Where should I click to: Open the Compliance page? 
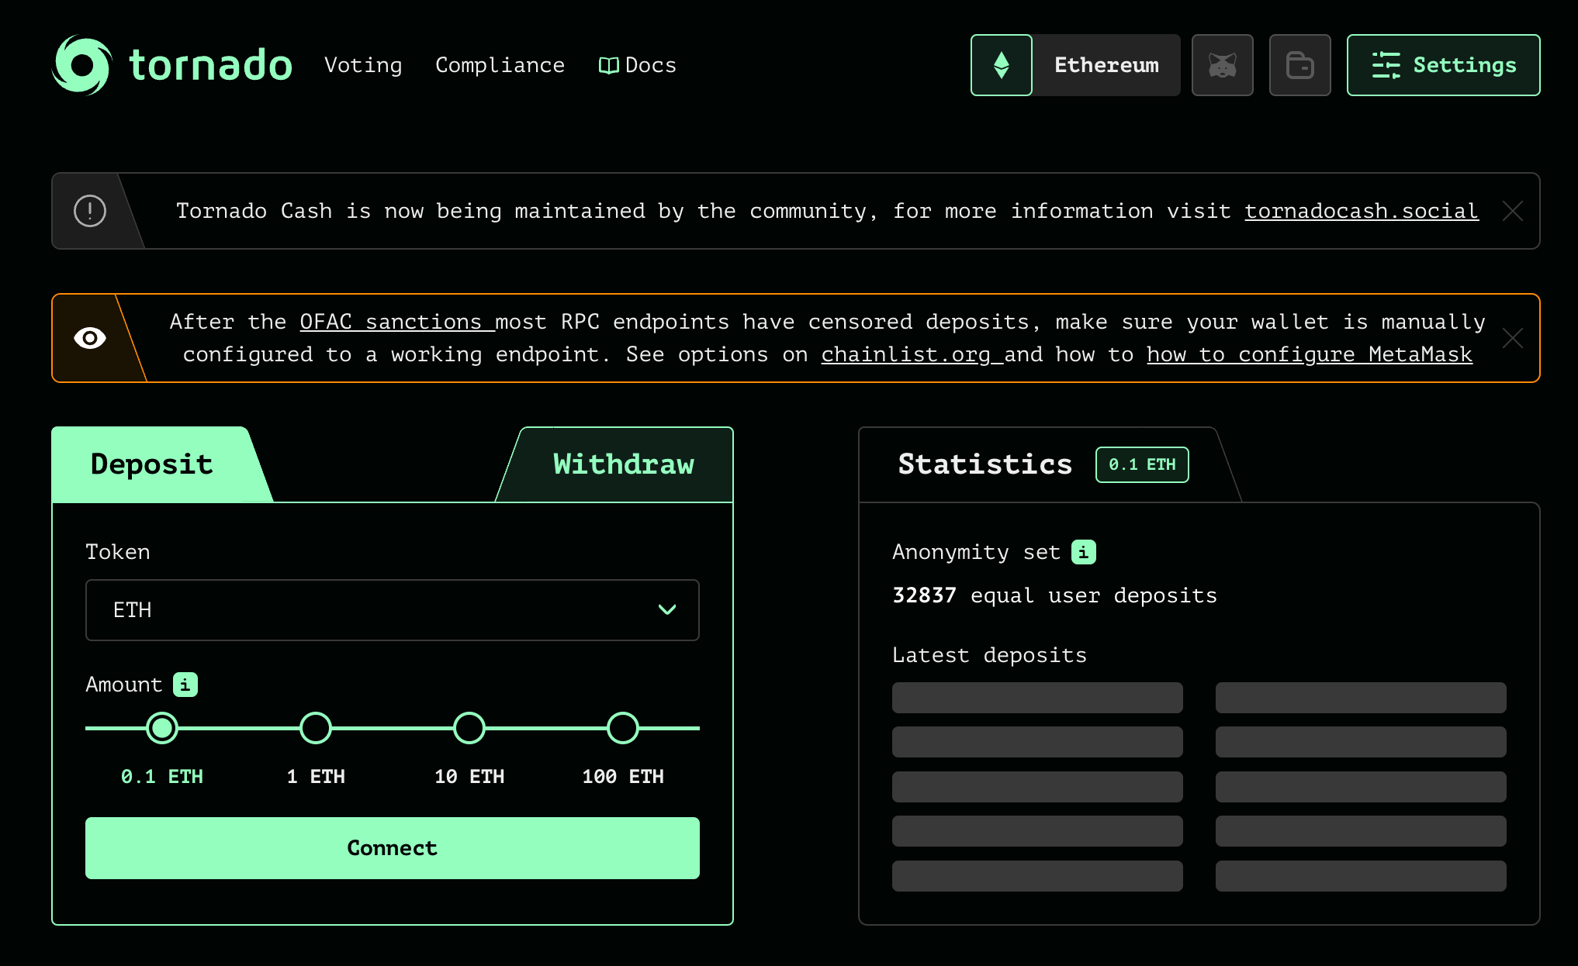click(500, 65)
